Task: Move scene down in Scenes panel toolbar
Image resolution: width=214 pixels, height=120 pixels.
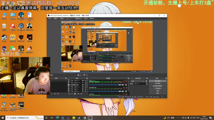Action: click(58, 94)
